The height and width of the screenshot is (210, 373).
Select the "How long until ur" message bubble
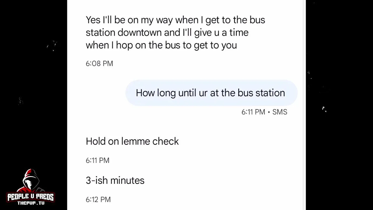coord(211,93)
